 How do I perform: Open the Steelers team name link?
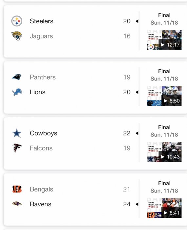click(x=41, y=21)
